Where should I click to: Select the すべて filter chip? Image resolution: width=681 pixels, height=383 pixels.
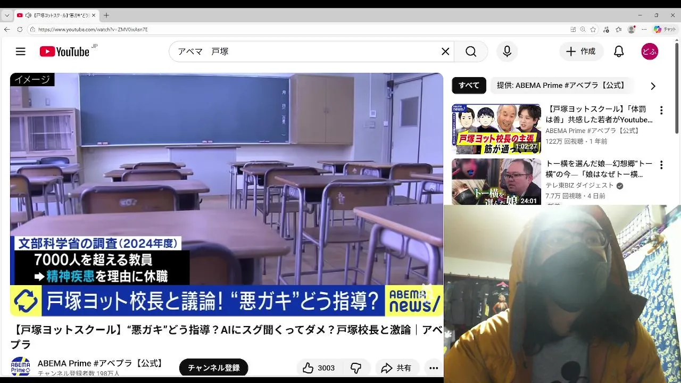coord(469,85)
